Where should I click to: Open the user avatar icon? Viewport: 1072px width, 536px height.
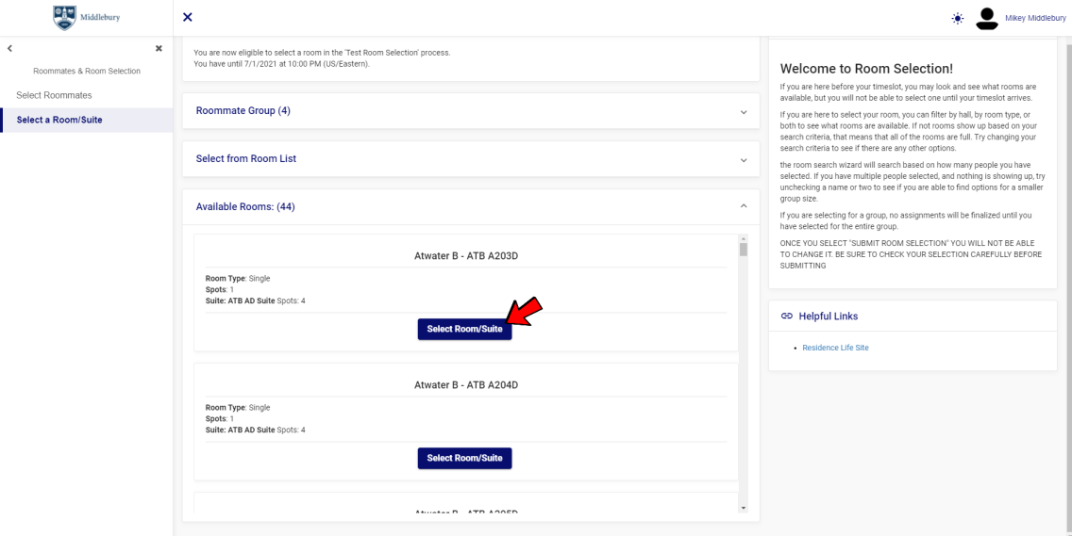click(x=986, y=19)
